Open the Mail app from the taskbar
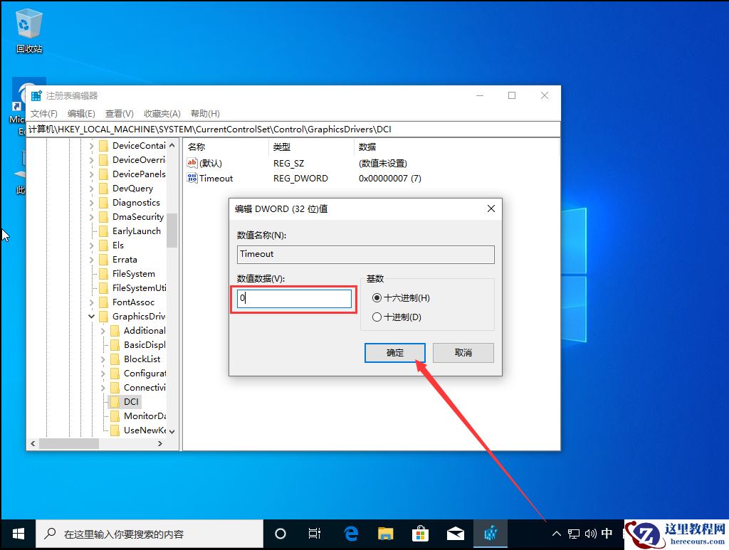Viewport: 729px width, 550px height. tap(456, 533)
